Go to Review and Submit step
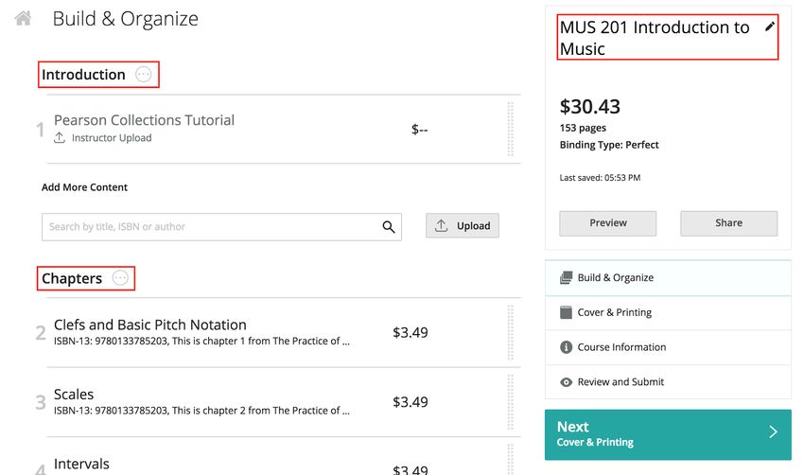Screen dimensions: 804x475 tap(668, 382)
